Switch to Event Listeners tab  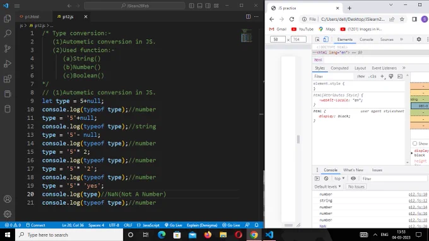tap(384, 68)
